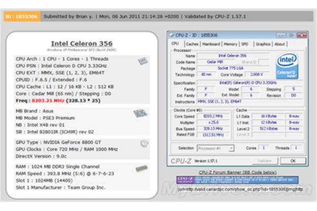
Task: Click the Specification Celeron D 3.33GHz field
Action: (249, 83)
